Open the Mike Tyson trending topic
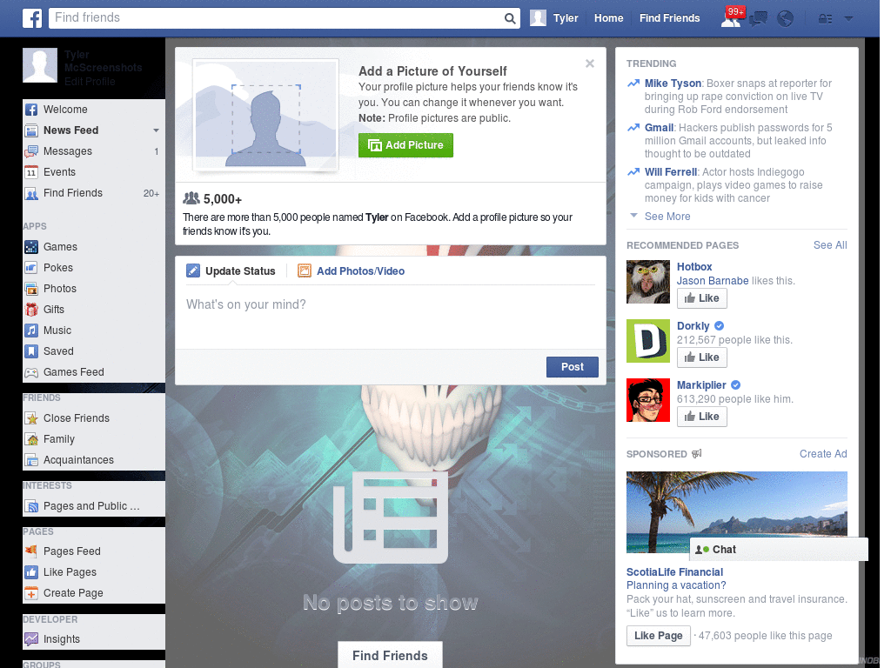This screenshot has width=891, height=668. (673, 83)
